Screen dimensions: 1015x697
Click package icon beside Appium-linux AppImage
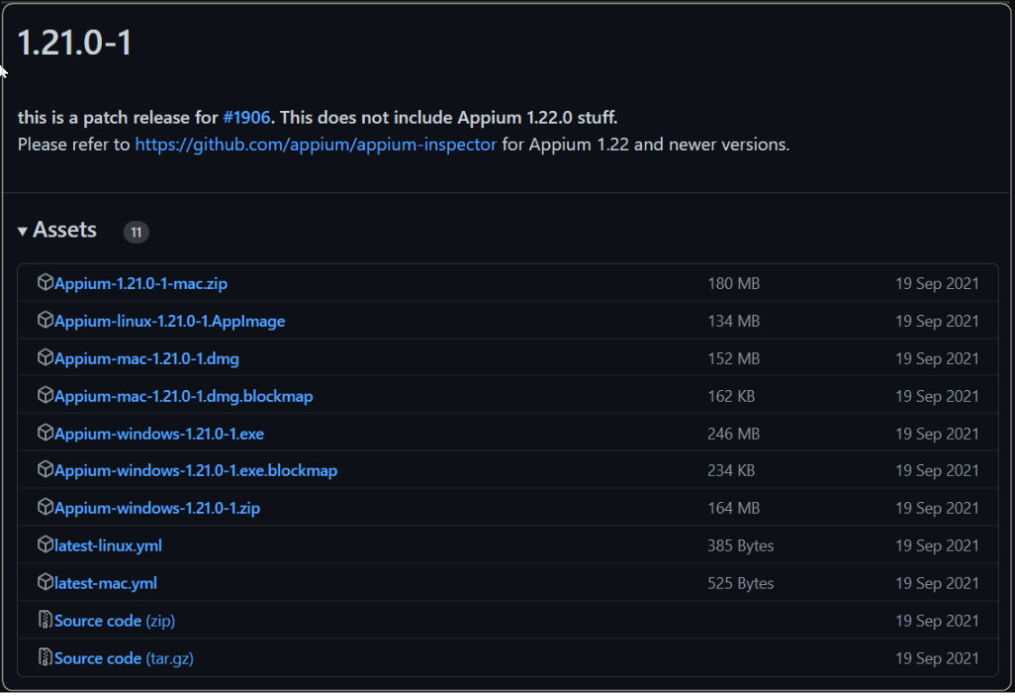pyautogui.click(x=45, y=321)
